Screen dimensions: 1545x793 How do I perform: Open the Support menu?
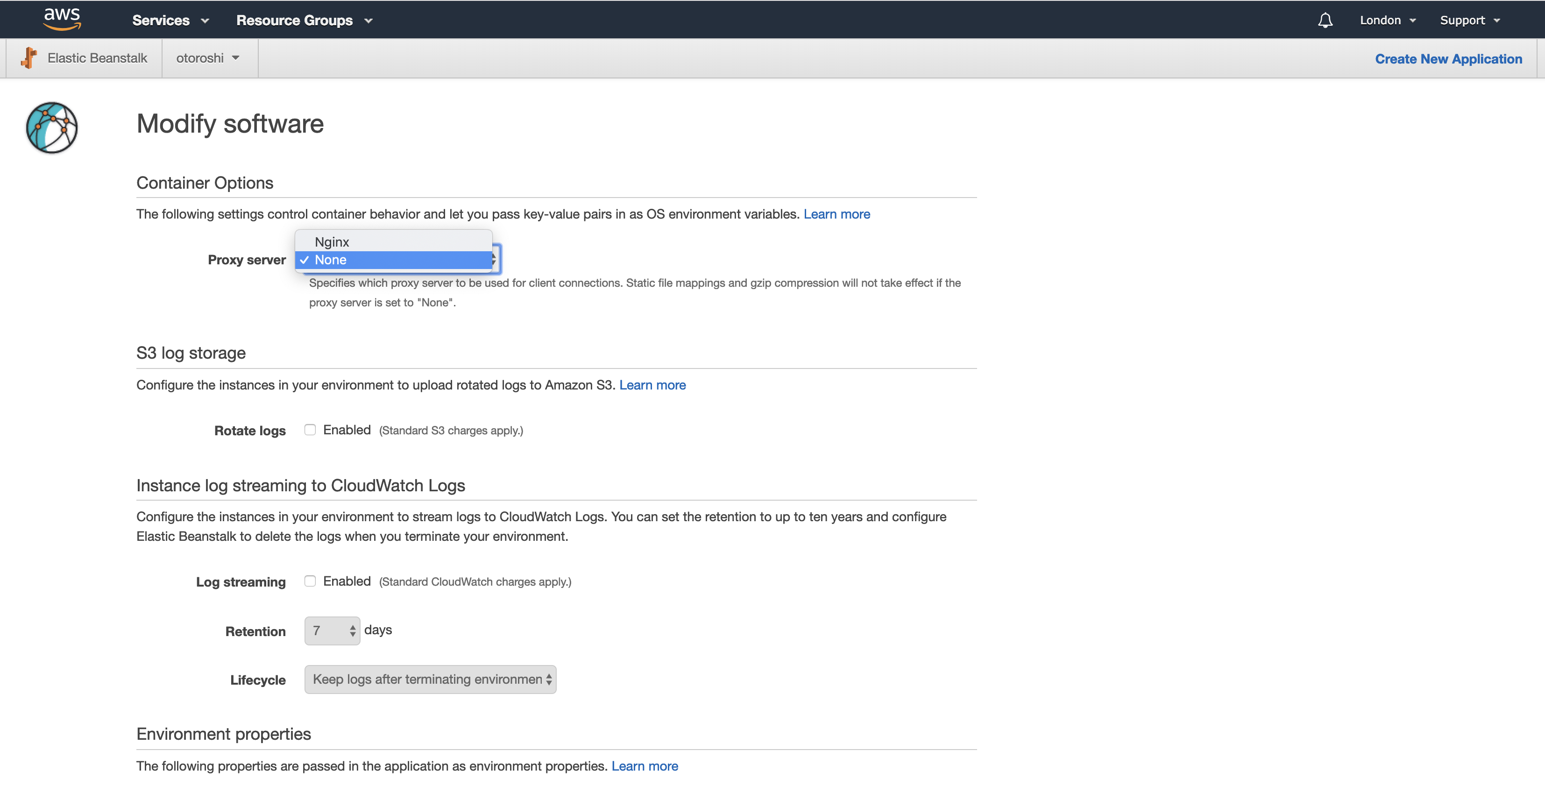point(1469,21)
